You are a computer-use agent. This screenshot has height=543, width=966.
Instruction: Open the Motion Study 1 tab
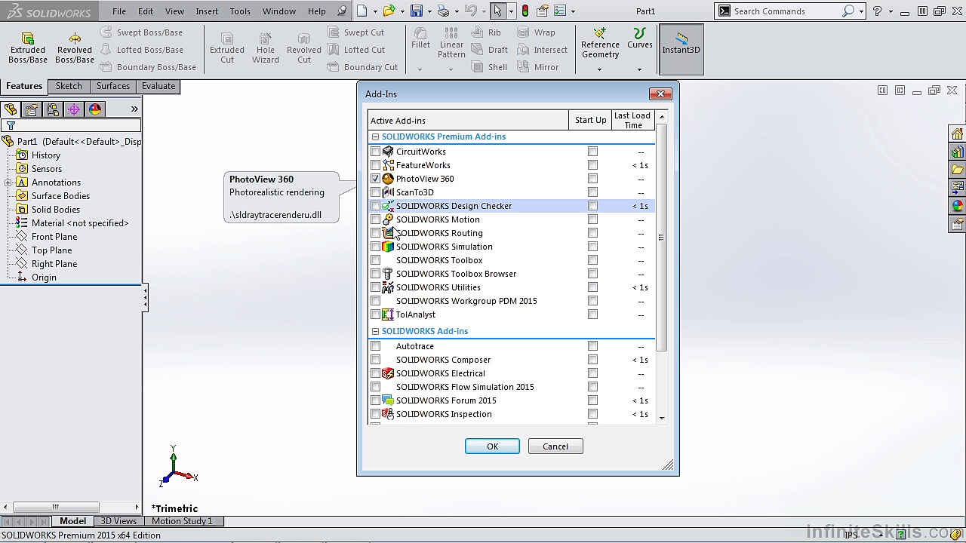click(182, 521)
